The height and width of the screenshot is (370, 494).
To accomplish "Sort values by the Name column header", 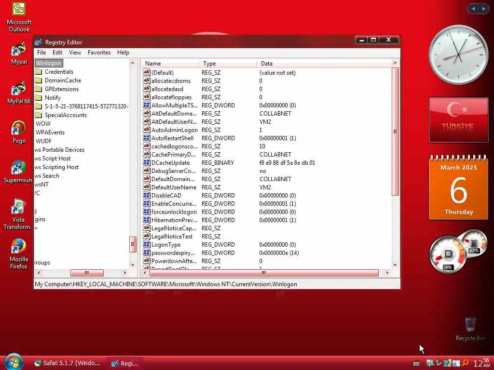I will pos(170,64).
